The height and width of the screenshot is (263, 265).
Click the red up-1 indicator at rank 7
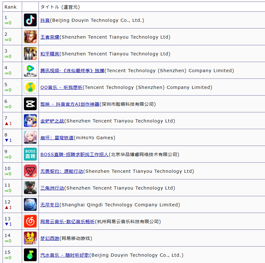8,124
